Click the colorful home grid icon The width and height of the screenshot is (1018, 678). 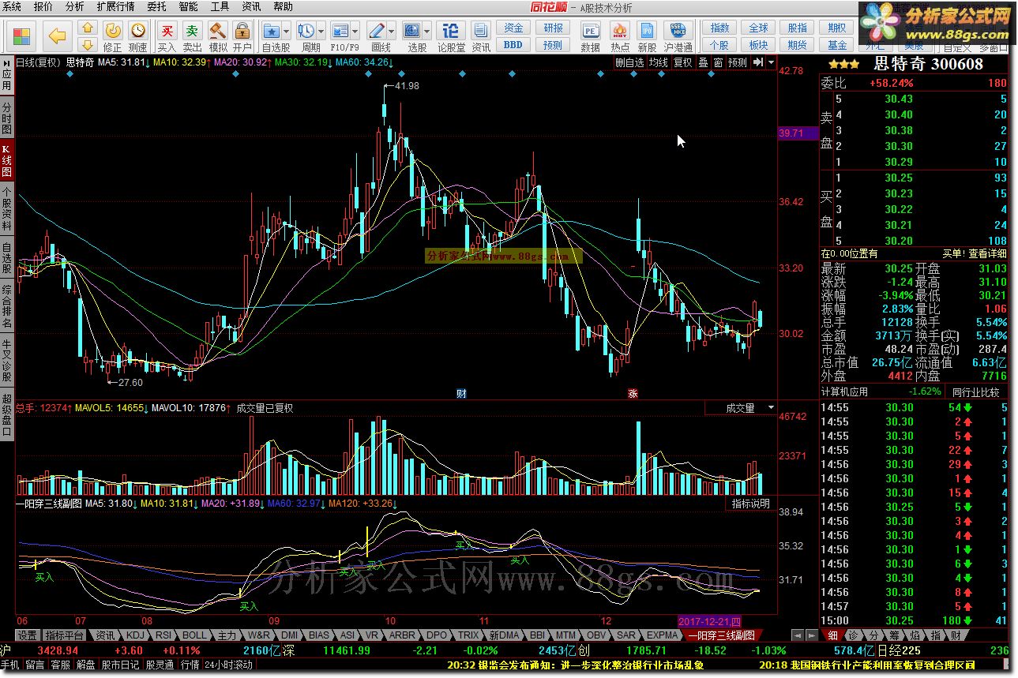(x=21, y=36)
